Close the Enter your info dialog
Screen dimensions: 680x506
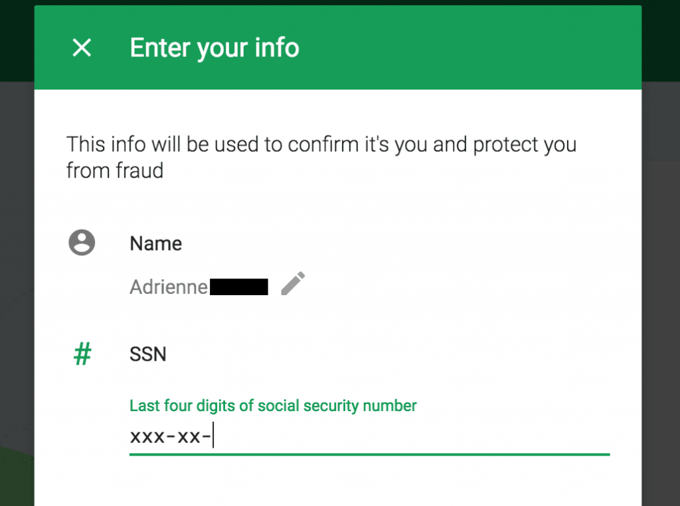tap(82, 48)
